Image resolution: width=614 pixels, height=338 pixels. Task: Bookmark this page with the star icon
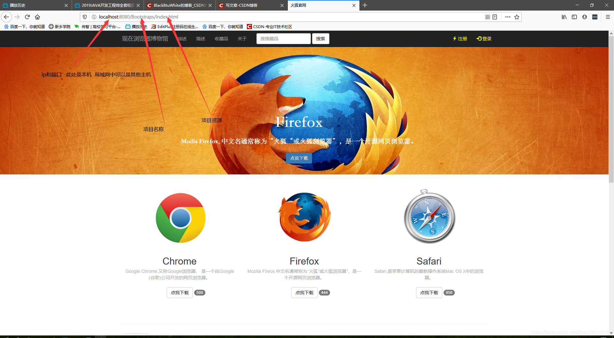[x=517, y=17]
